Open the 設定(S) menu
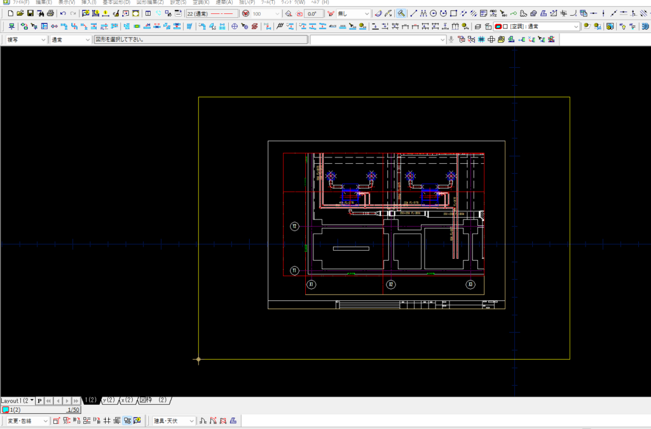The width and height of the screenshot is (651, 429). (x=179, y=3)
